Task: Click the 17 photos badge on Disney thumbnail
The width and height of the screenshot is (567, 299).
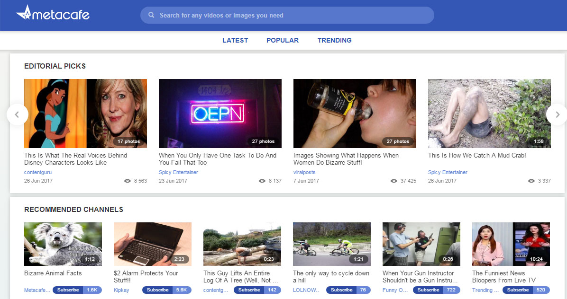Action: click(x=129, y=141)
